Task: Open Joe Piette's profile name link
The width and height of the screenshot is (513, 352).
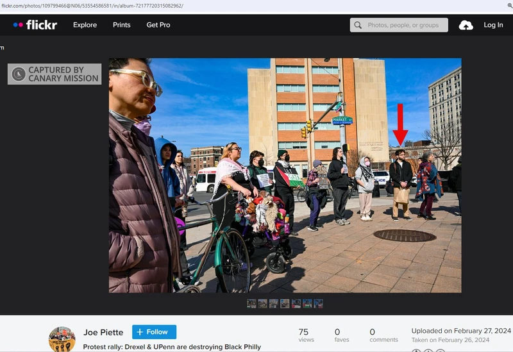Action: 103,332
